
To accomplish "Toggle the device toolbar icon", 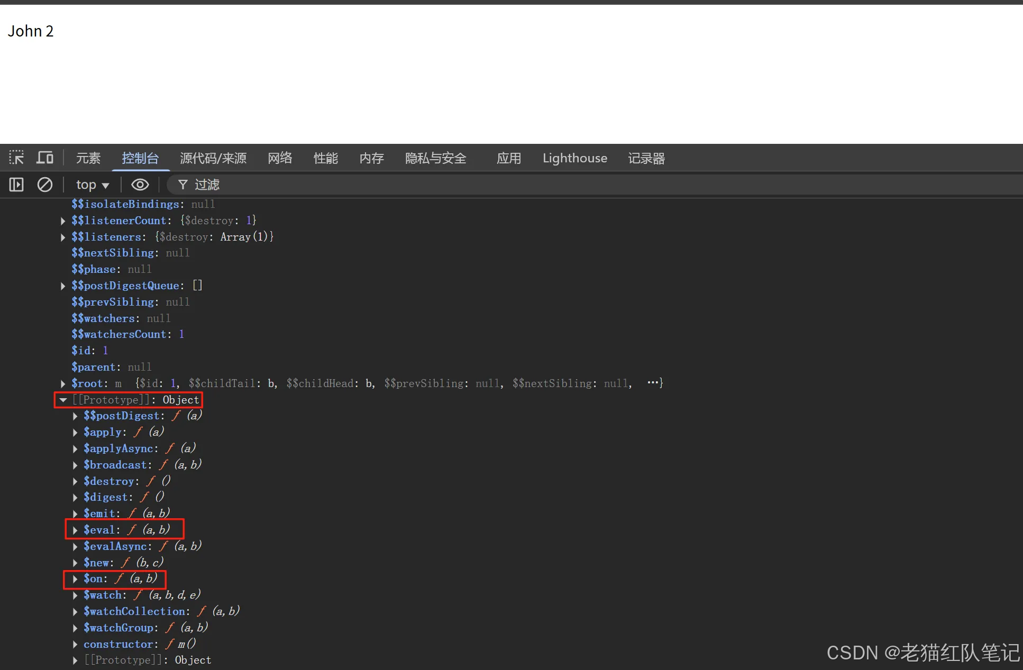I will 45,158.
